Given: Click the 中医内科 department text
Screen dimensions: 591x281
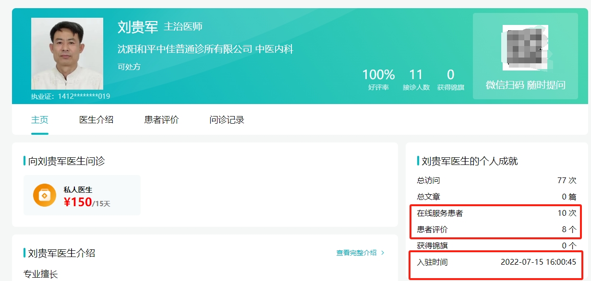Looking at the screenshot, I should click(274, 49).
